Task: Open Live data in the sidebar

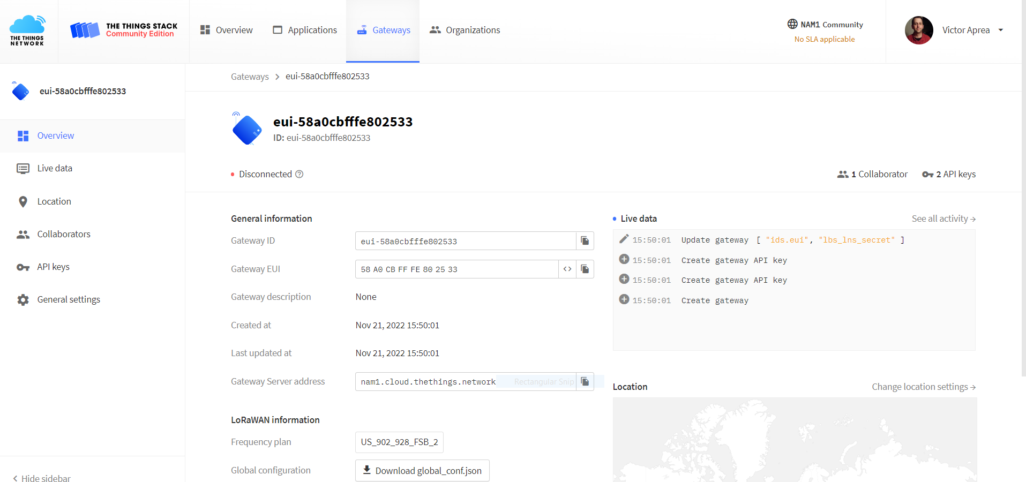Action: click(54, 168)
